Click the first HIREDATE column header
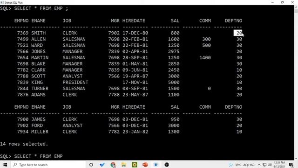 tap(134, 21)
